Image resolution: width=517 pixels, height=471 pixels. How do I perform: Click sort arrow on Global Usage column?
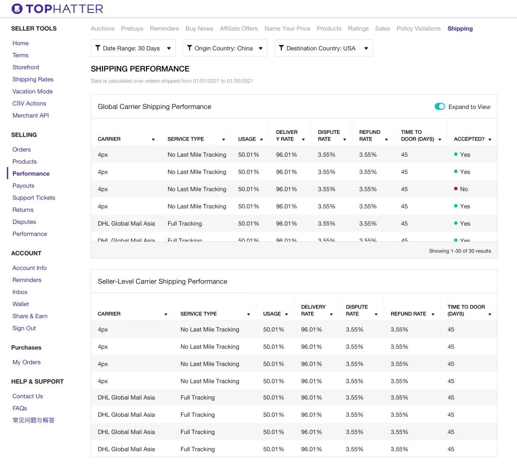tap(261, 140)
